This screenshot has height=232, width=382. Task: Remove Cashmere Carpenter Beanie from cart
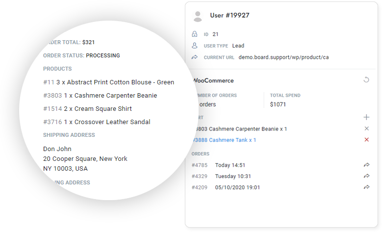tap(366, 129)
